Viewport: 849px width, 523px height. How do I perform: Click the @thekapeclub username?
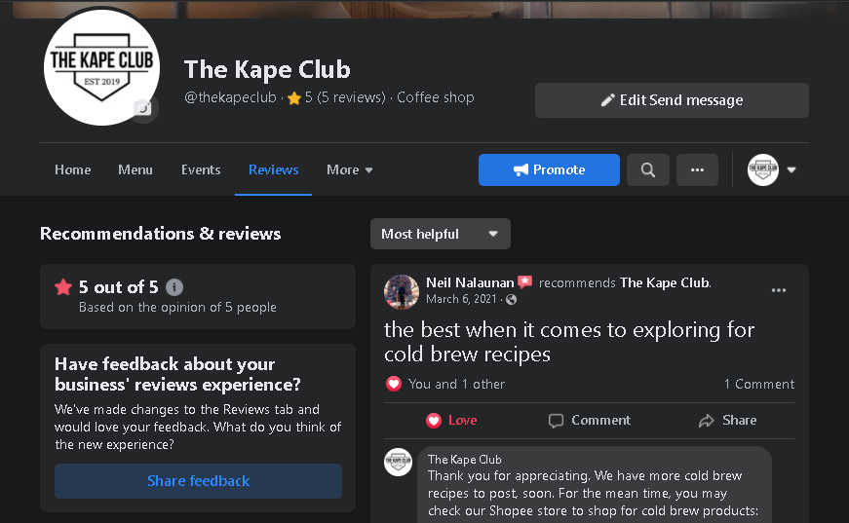coord(230,97)
